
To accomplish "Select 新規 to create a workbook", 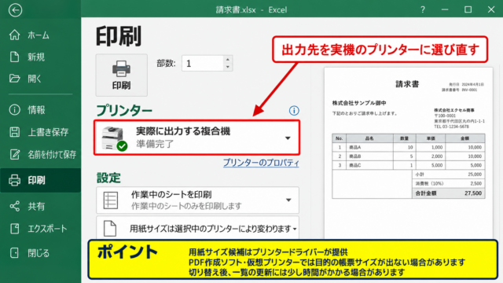I will (x=40, y=57).
